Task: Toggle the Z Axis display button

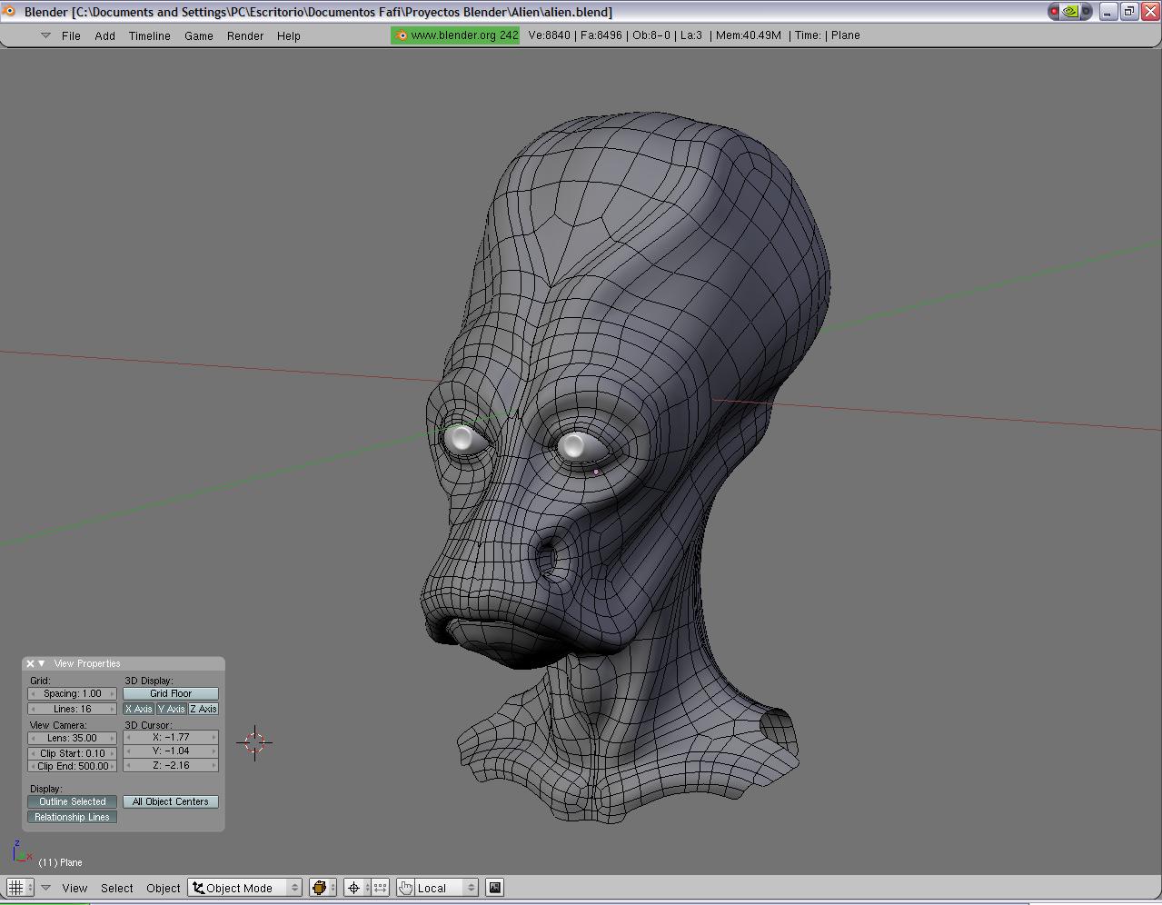Action: click(x=204, y=709)
